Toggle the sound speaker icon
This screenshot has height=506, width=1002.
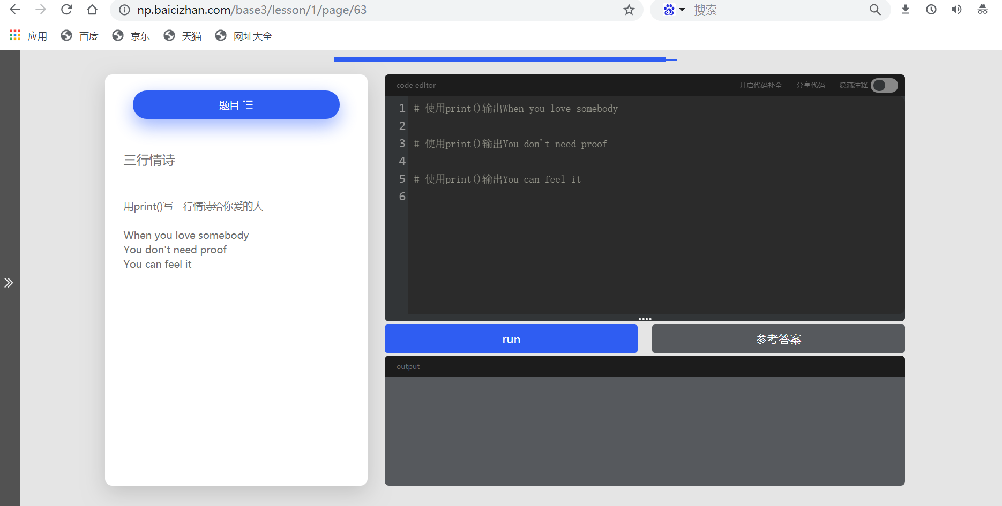pos(956,10)
